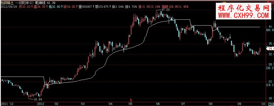Select the 03 month marker on timeline

83,104
